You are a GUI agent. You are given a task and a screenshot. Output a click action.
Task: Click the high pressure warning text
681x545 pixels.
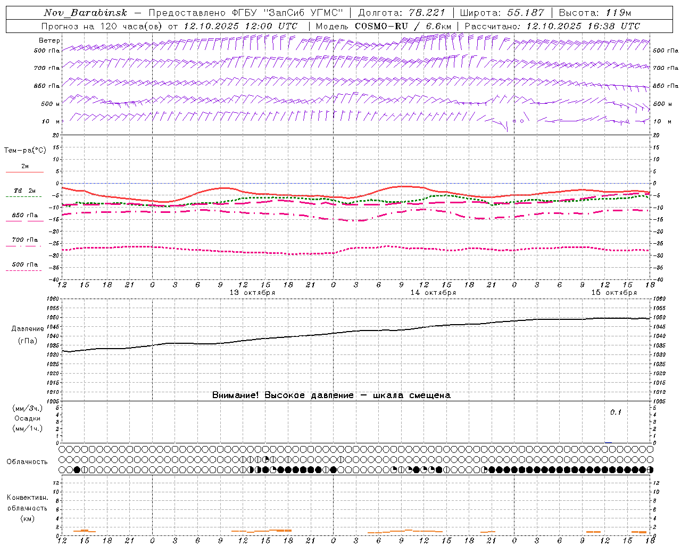(331, 395)
